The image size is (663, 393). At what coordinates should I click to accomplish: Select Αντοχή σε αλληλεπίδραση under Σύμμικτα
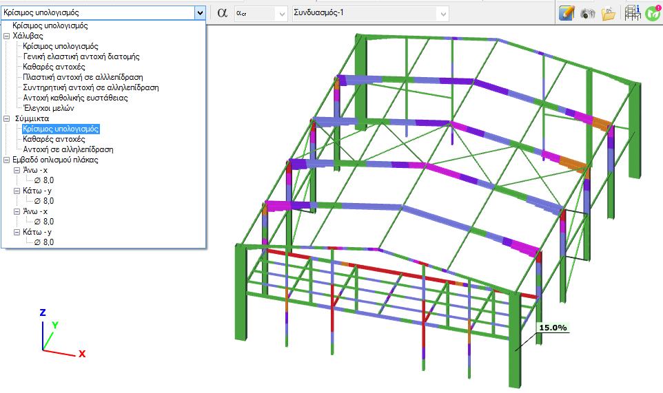(x=68, y=149)
